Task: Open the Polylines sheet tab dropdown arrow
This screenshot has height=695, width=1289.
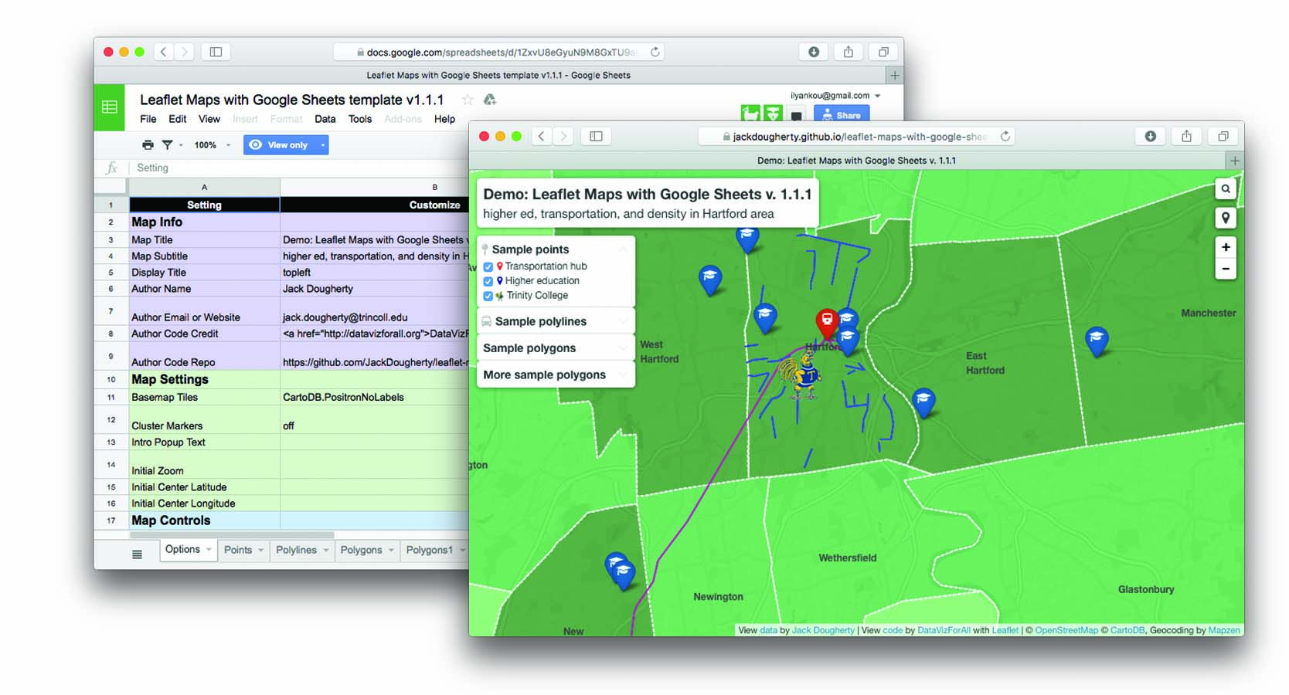Action: click(x=326, y=550)
